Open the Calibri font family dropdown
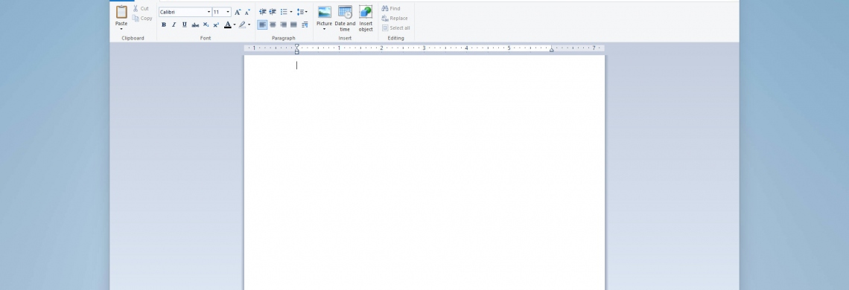The height and width of the screenshot is (290, 849). pyautogui.click(x=209, y=12)
